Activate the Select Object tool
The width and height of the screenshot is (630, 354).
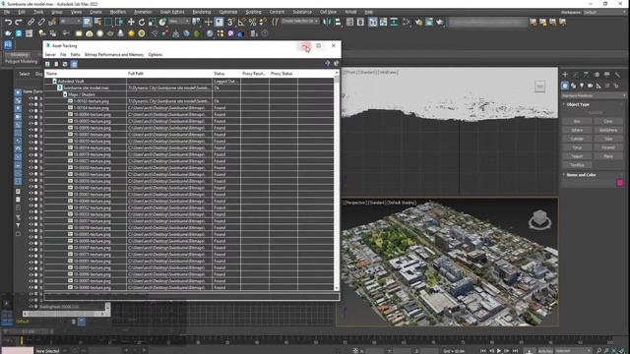point(88,22)
